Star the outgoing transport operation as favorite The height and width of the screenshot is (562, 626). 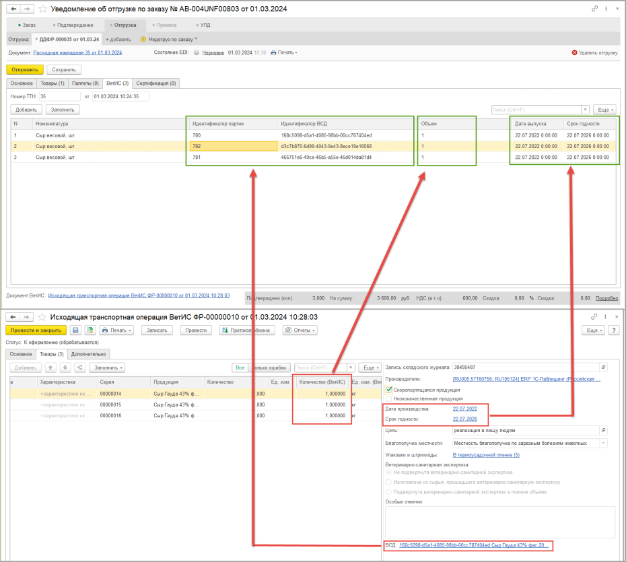[42, 317]
